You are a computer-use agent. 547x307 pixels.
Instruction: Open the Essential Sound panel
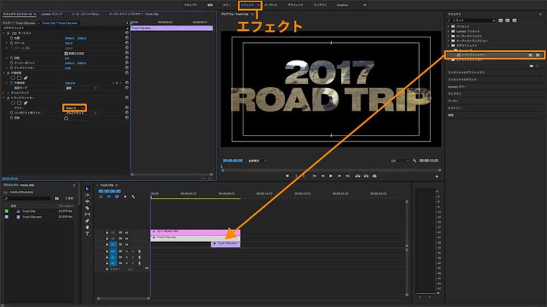coord(462,80)
